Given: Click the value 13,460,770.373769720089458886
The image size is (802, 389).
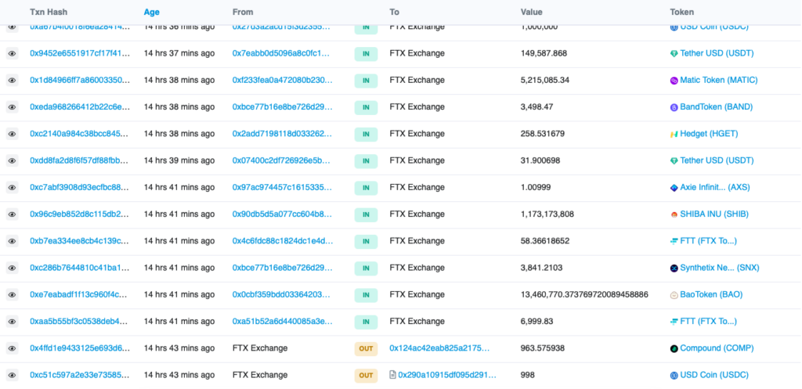Looking at the screenshot, I should 584,294.
